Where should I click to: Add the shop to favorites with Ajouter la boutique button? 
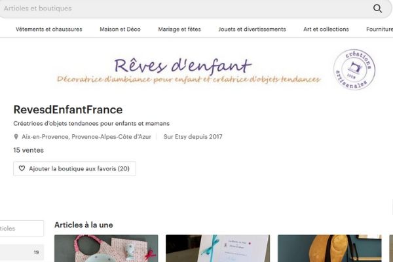[x=75, y=169]
